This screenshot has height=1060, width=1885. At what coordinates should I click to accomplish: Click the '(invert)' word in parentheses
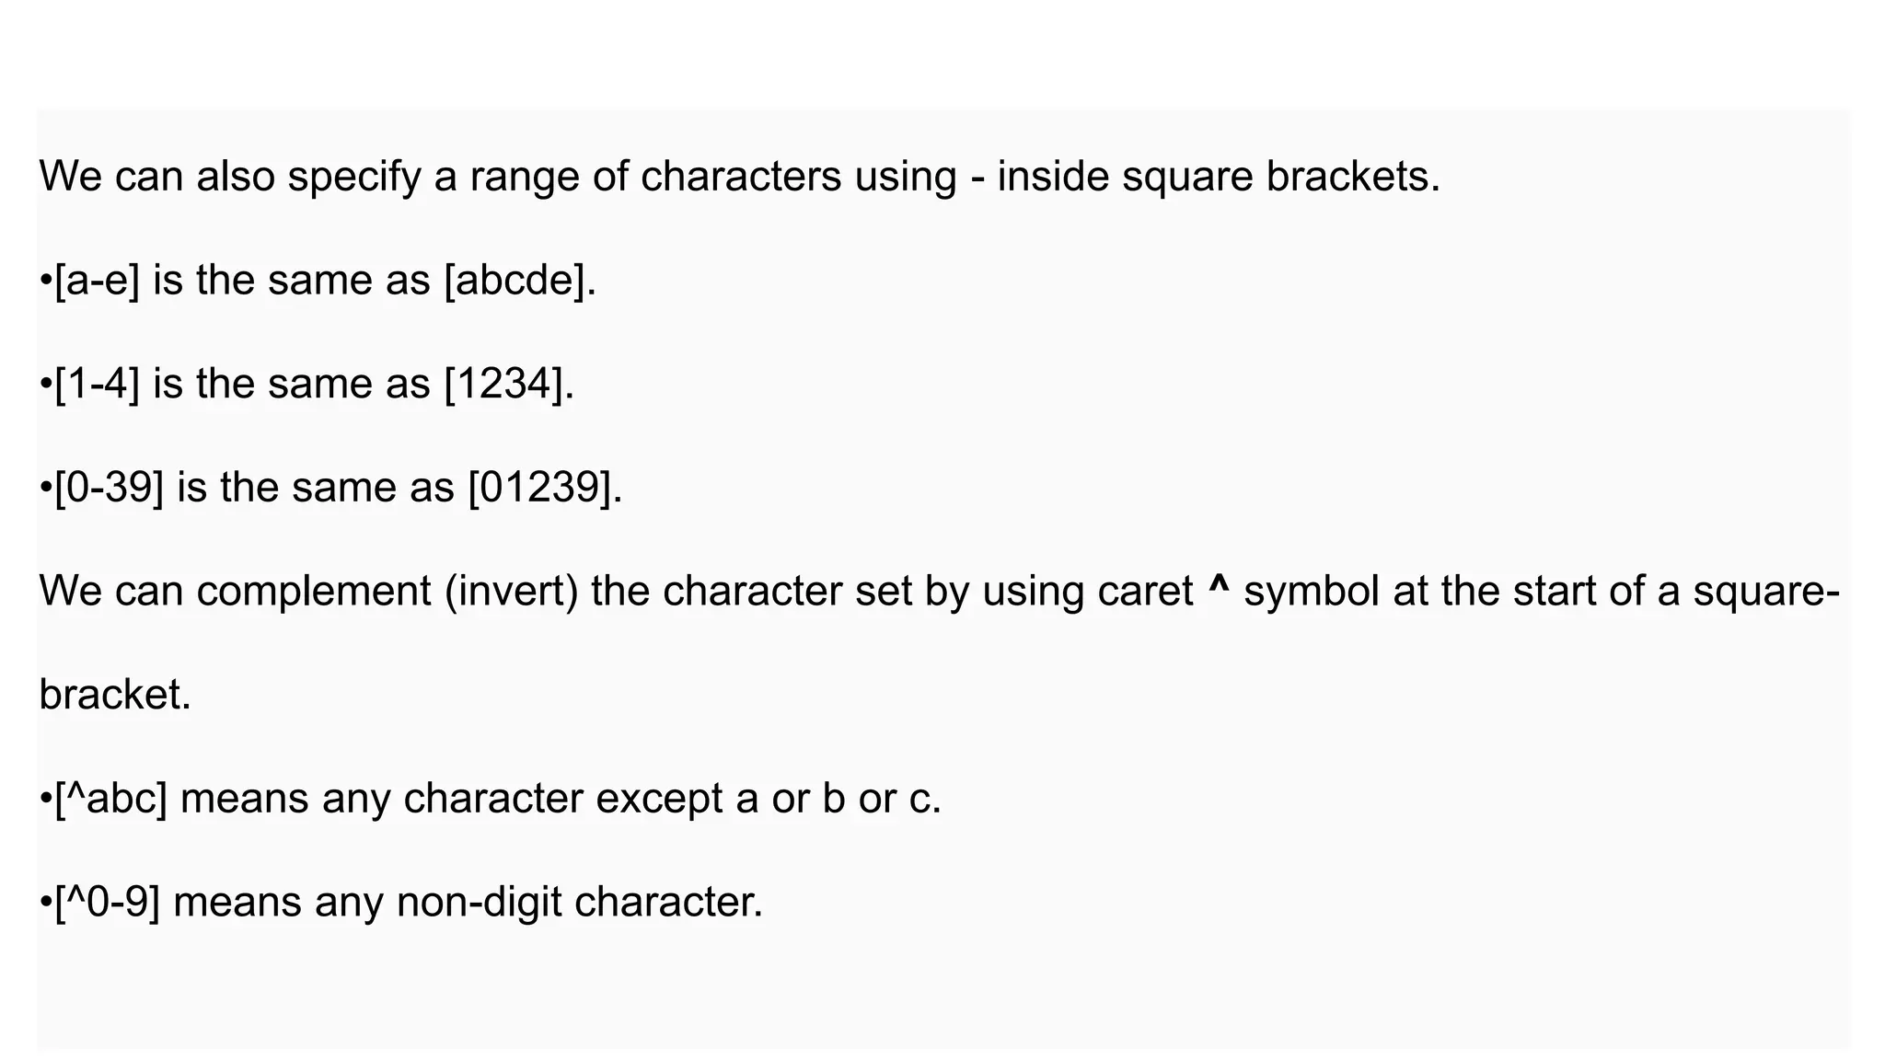[x=512, y=591]
